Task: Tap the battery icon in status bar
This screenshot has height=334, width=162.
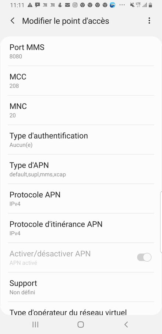Action: click(x=150, y=5)
